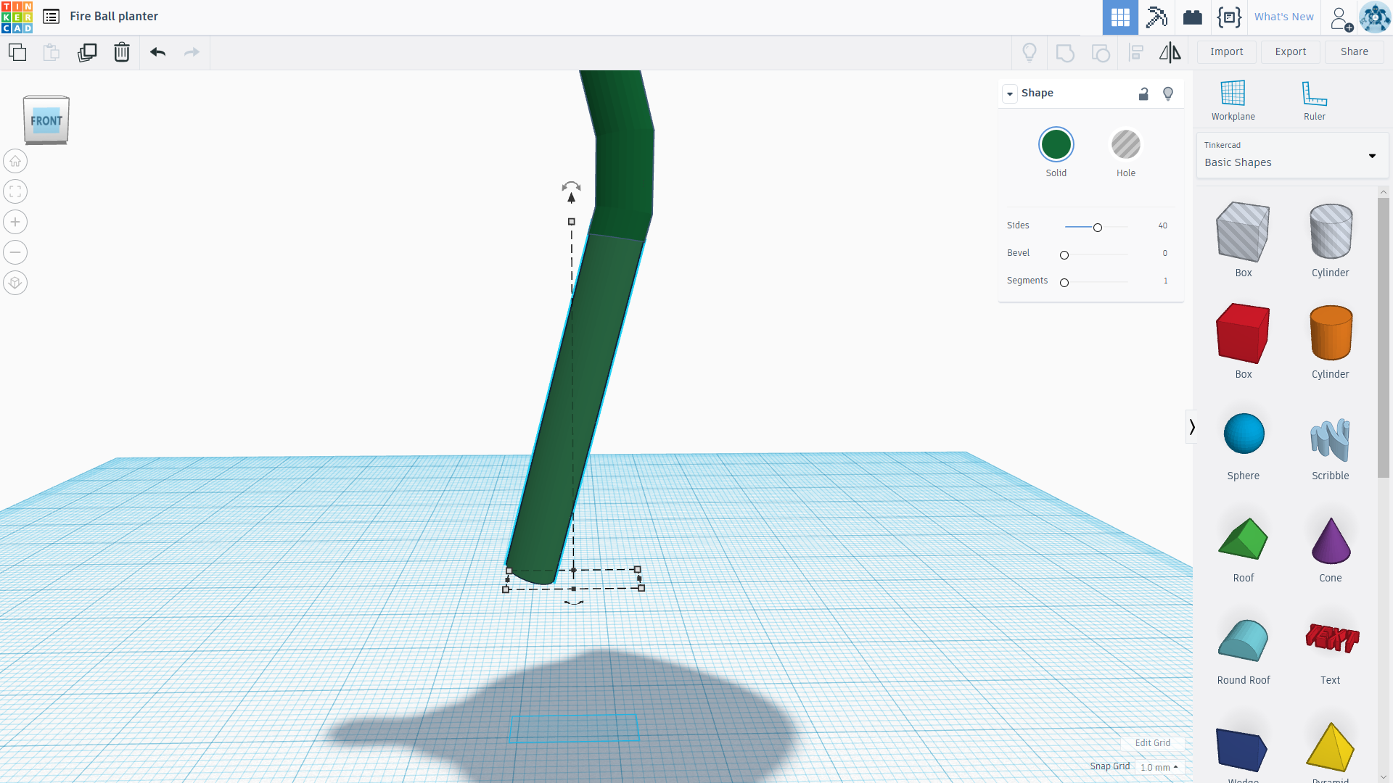Click the invite collaborator icon

(1341, 18)
